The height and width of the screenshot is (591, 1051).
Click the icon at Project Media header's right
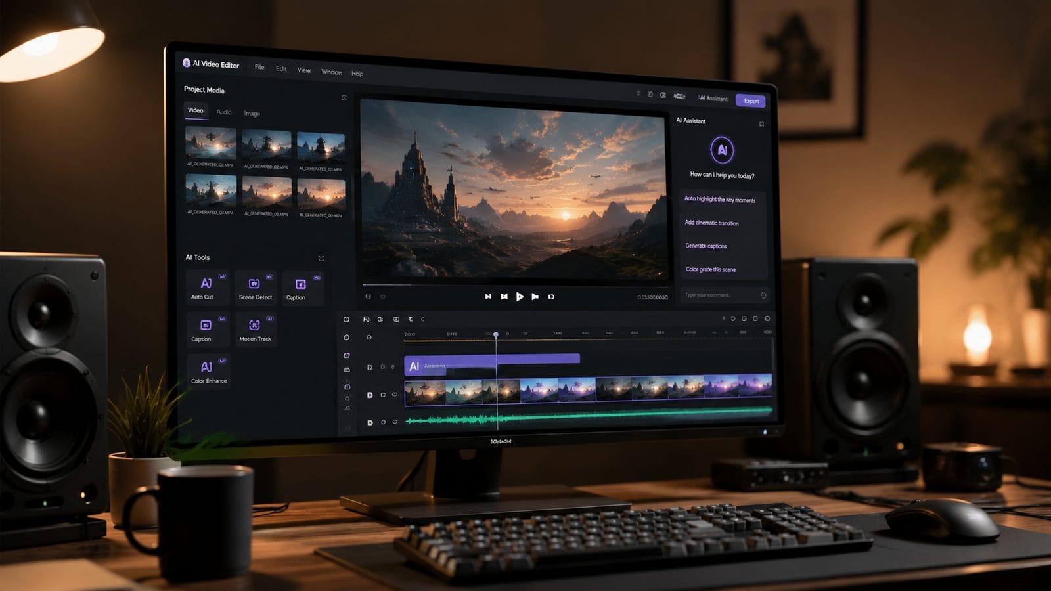344,98
